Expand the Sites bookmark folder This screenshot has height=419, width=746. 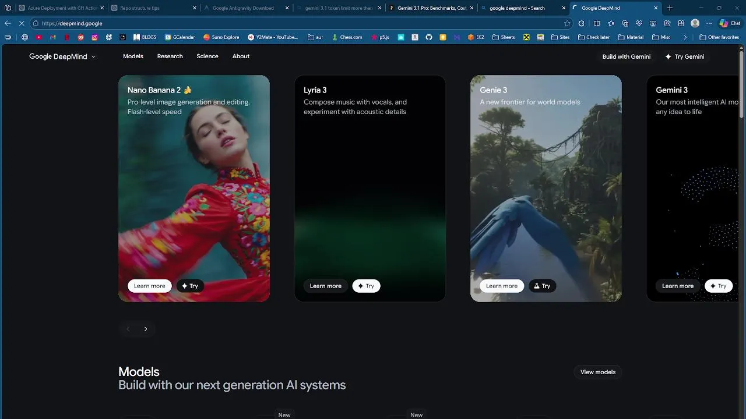[x=560, y=37]
